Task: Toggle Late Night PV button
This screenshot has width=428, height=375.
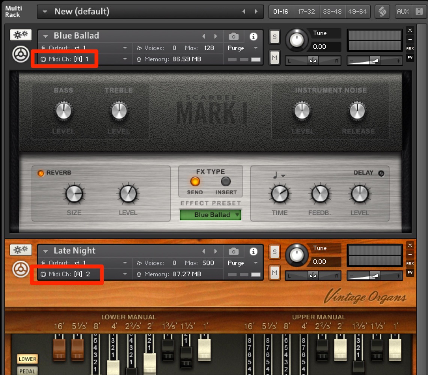Action: (410, 272)
